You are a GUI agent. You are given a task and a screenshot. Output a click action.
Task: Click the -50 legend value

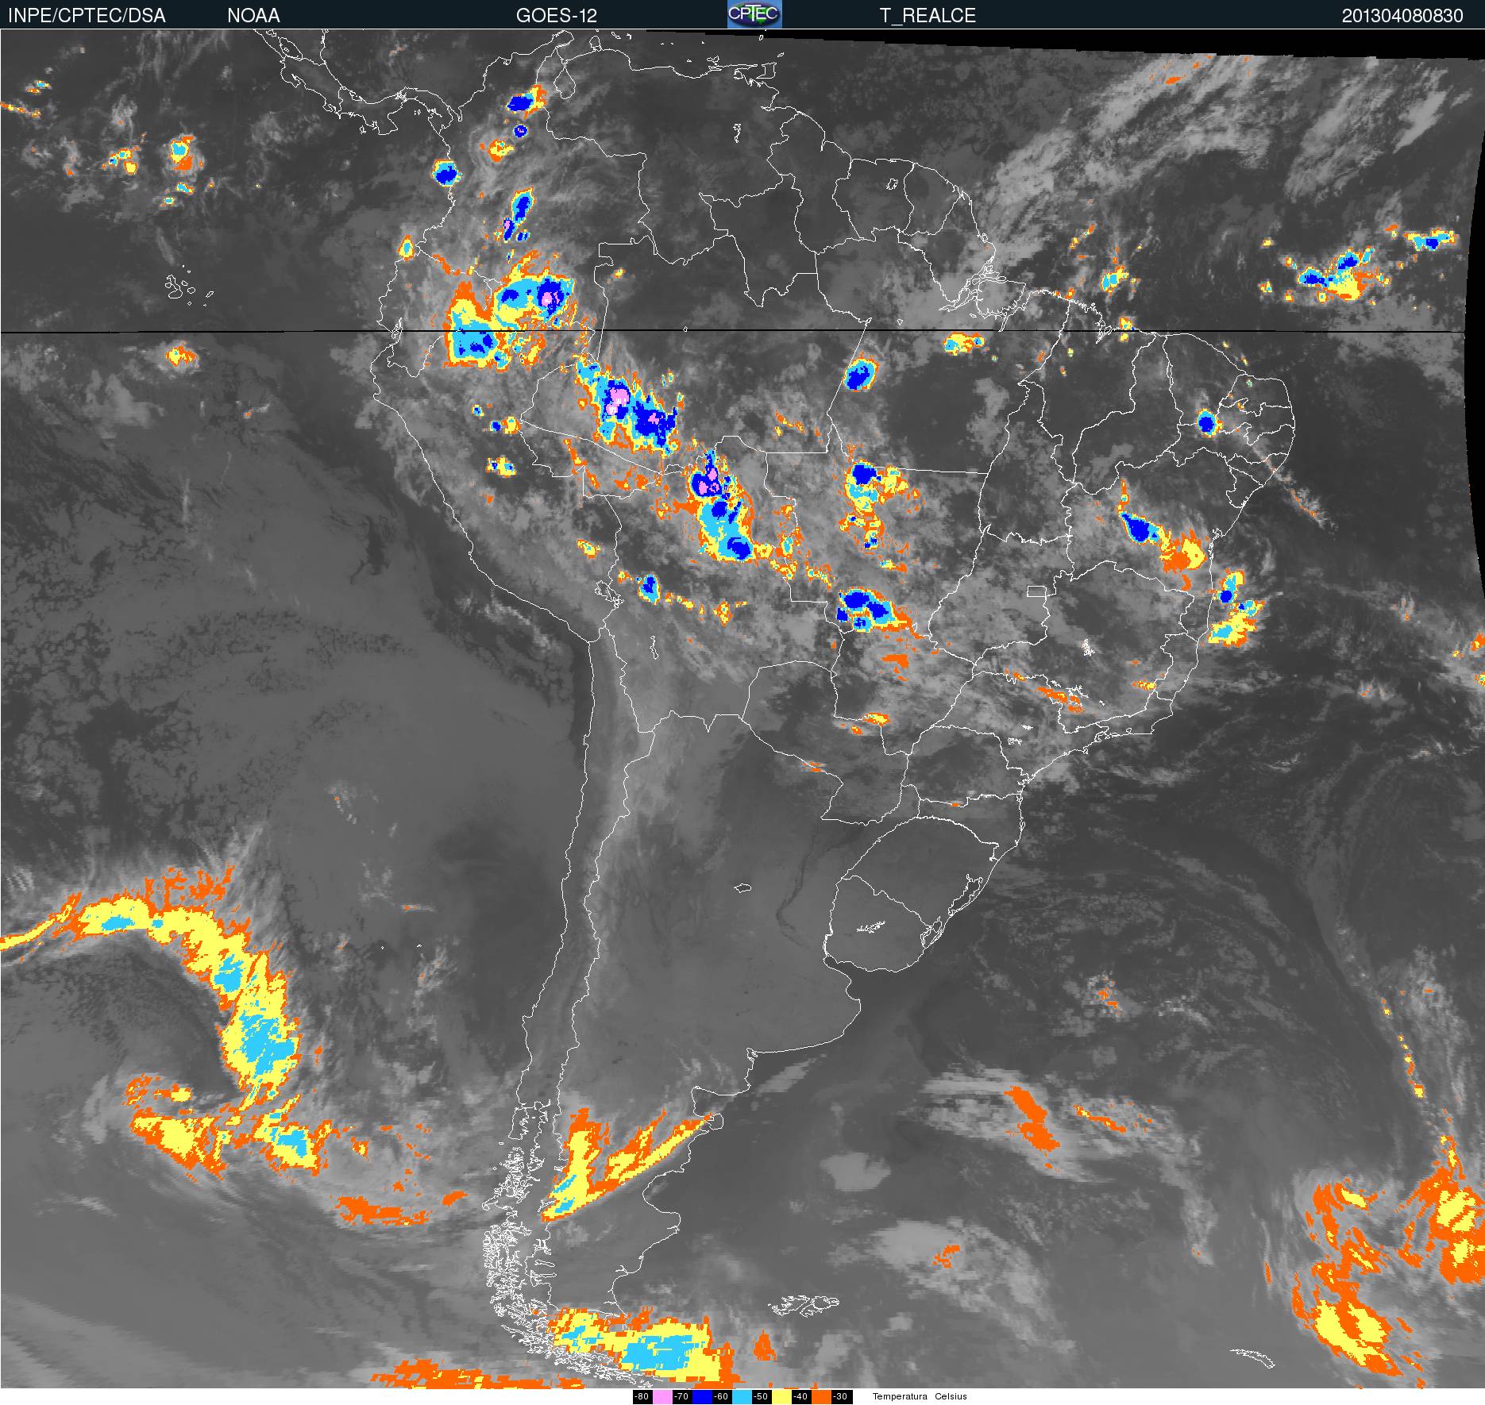tap(762, 1397)
